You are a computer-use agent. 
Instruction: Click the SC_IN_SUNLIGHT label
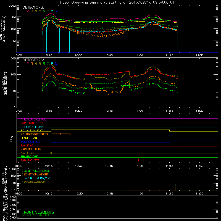point(32,130)
